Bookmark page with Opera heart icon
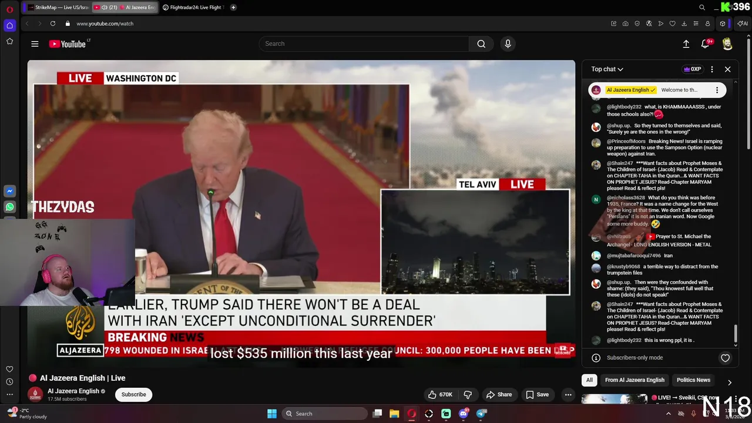Viewport: 752px width, 423px height. pyautogui.click(x=672, y=23)
